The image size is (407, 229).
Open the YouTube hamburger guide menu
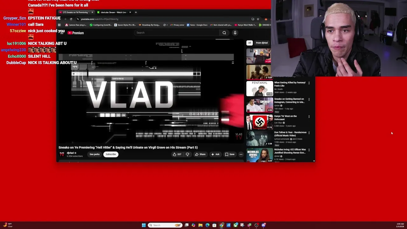[x=62, y=33]
